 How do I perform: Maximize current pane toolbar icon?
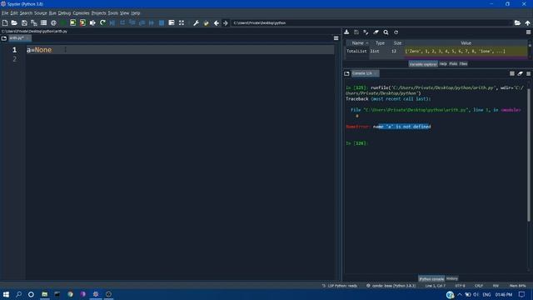click(x=172, y=22)
